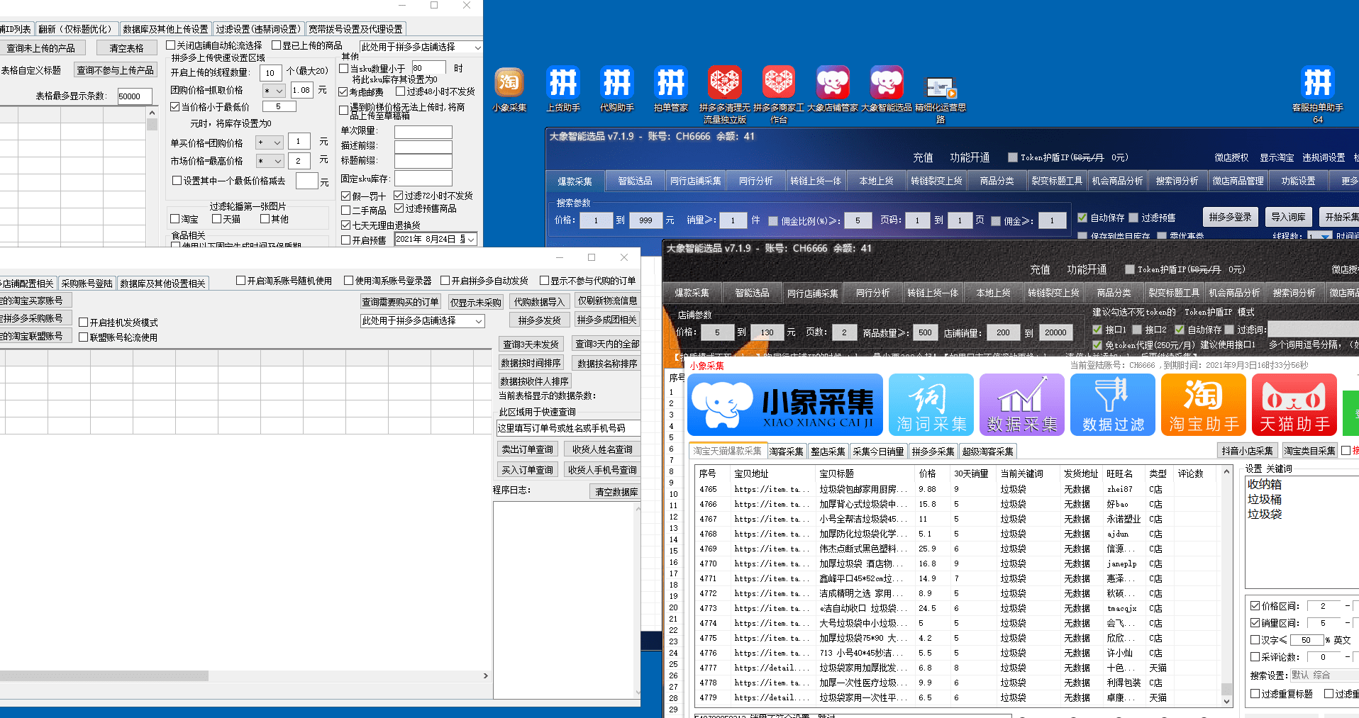Open the 客服拍单助手64 desktop icon
Screen dimensions: 1359x718
[1318, 94]
